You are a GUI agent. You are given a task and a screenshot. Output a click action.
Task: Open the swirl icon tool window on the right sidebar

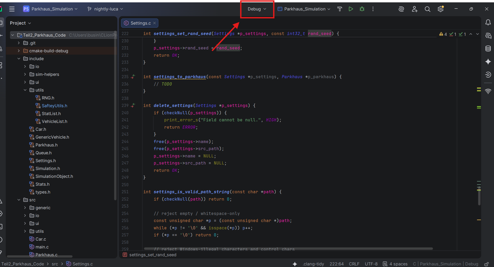pos(488,75)
